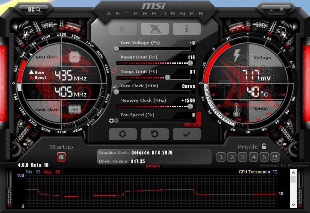Click the Temp. Limit value 81

coord(192,72)
